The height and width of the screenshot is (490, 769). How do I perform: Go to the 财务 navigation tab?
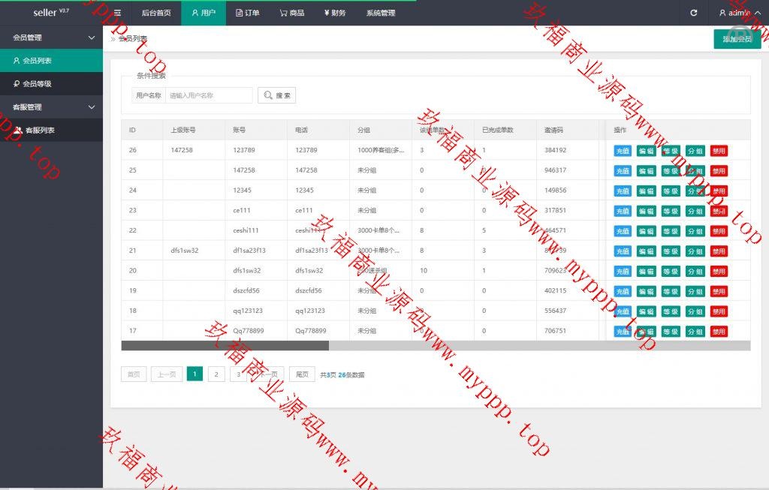335,13
